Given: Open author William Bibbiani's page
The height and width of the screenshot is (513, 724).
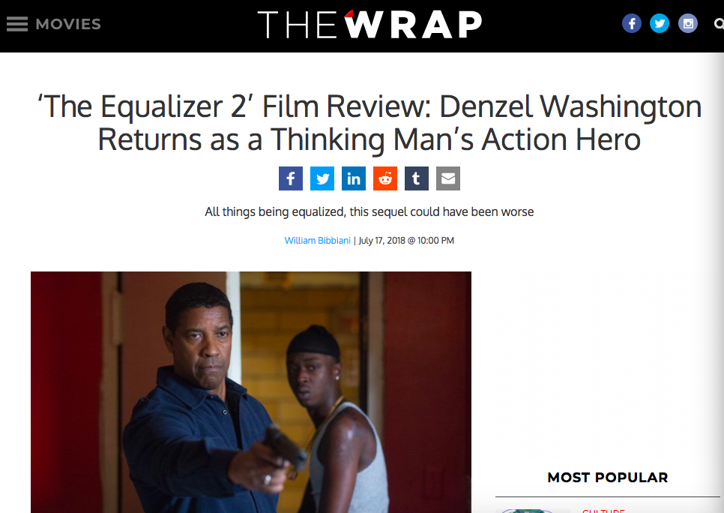Looking at the screenshot, I should (317, 240).
